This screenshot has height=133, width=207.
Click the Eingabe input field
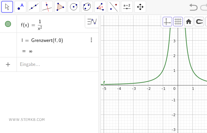pyautogui.click(x=56, y=64)
